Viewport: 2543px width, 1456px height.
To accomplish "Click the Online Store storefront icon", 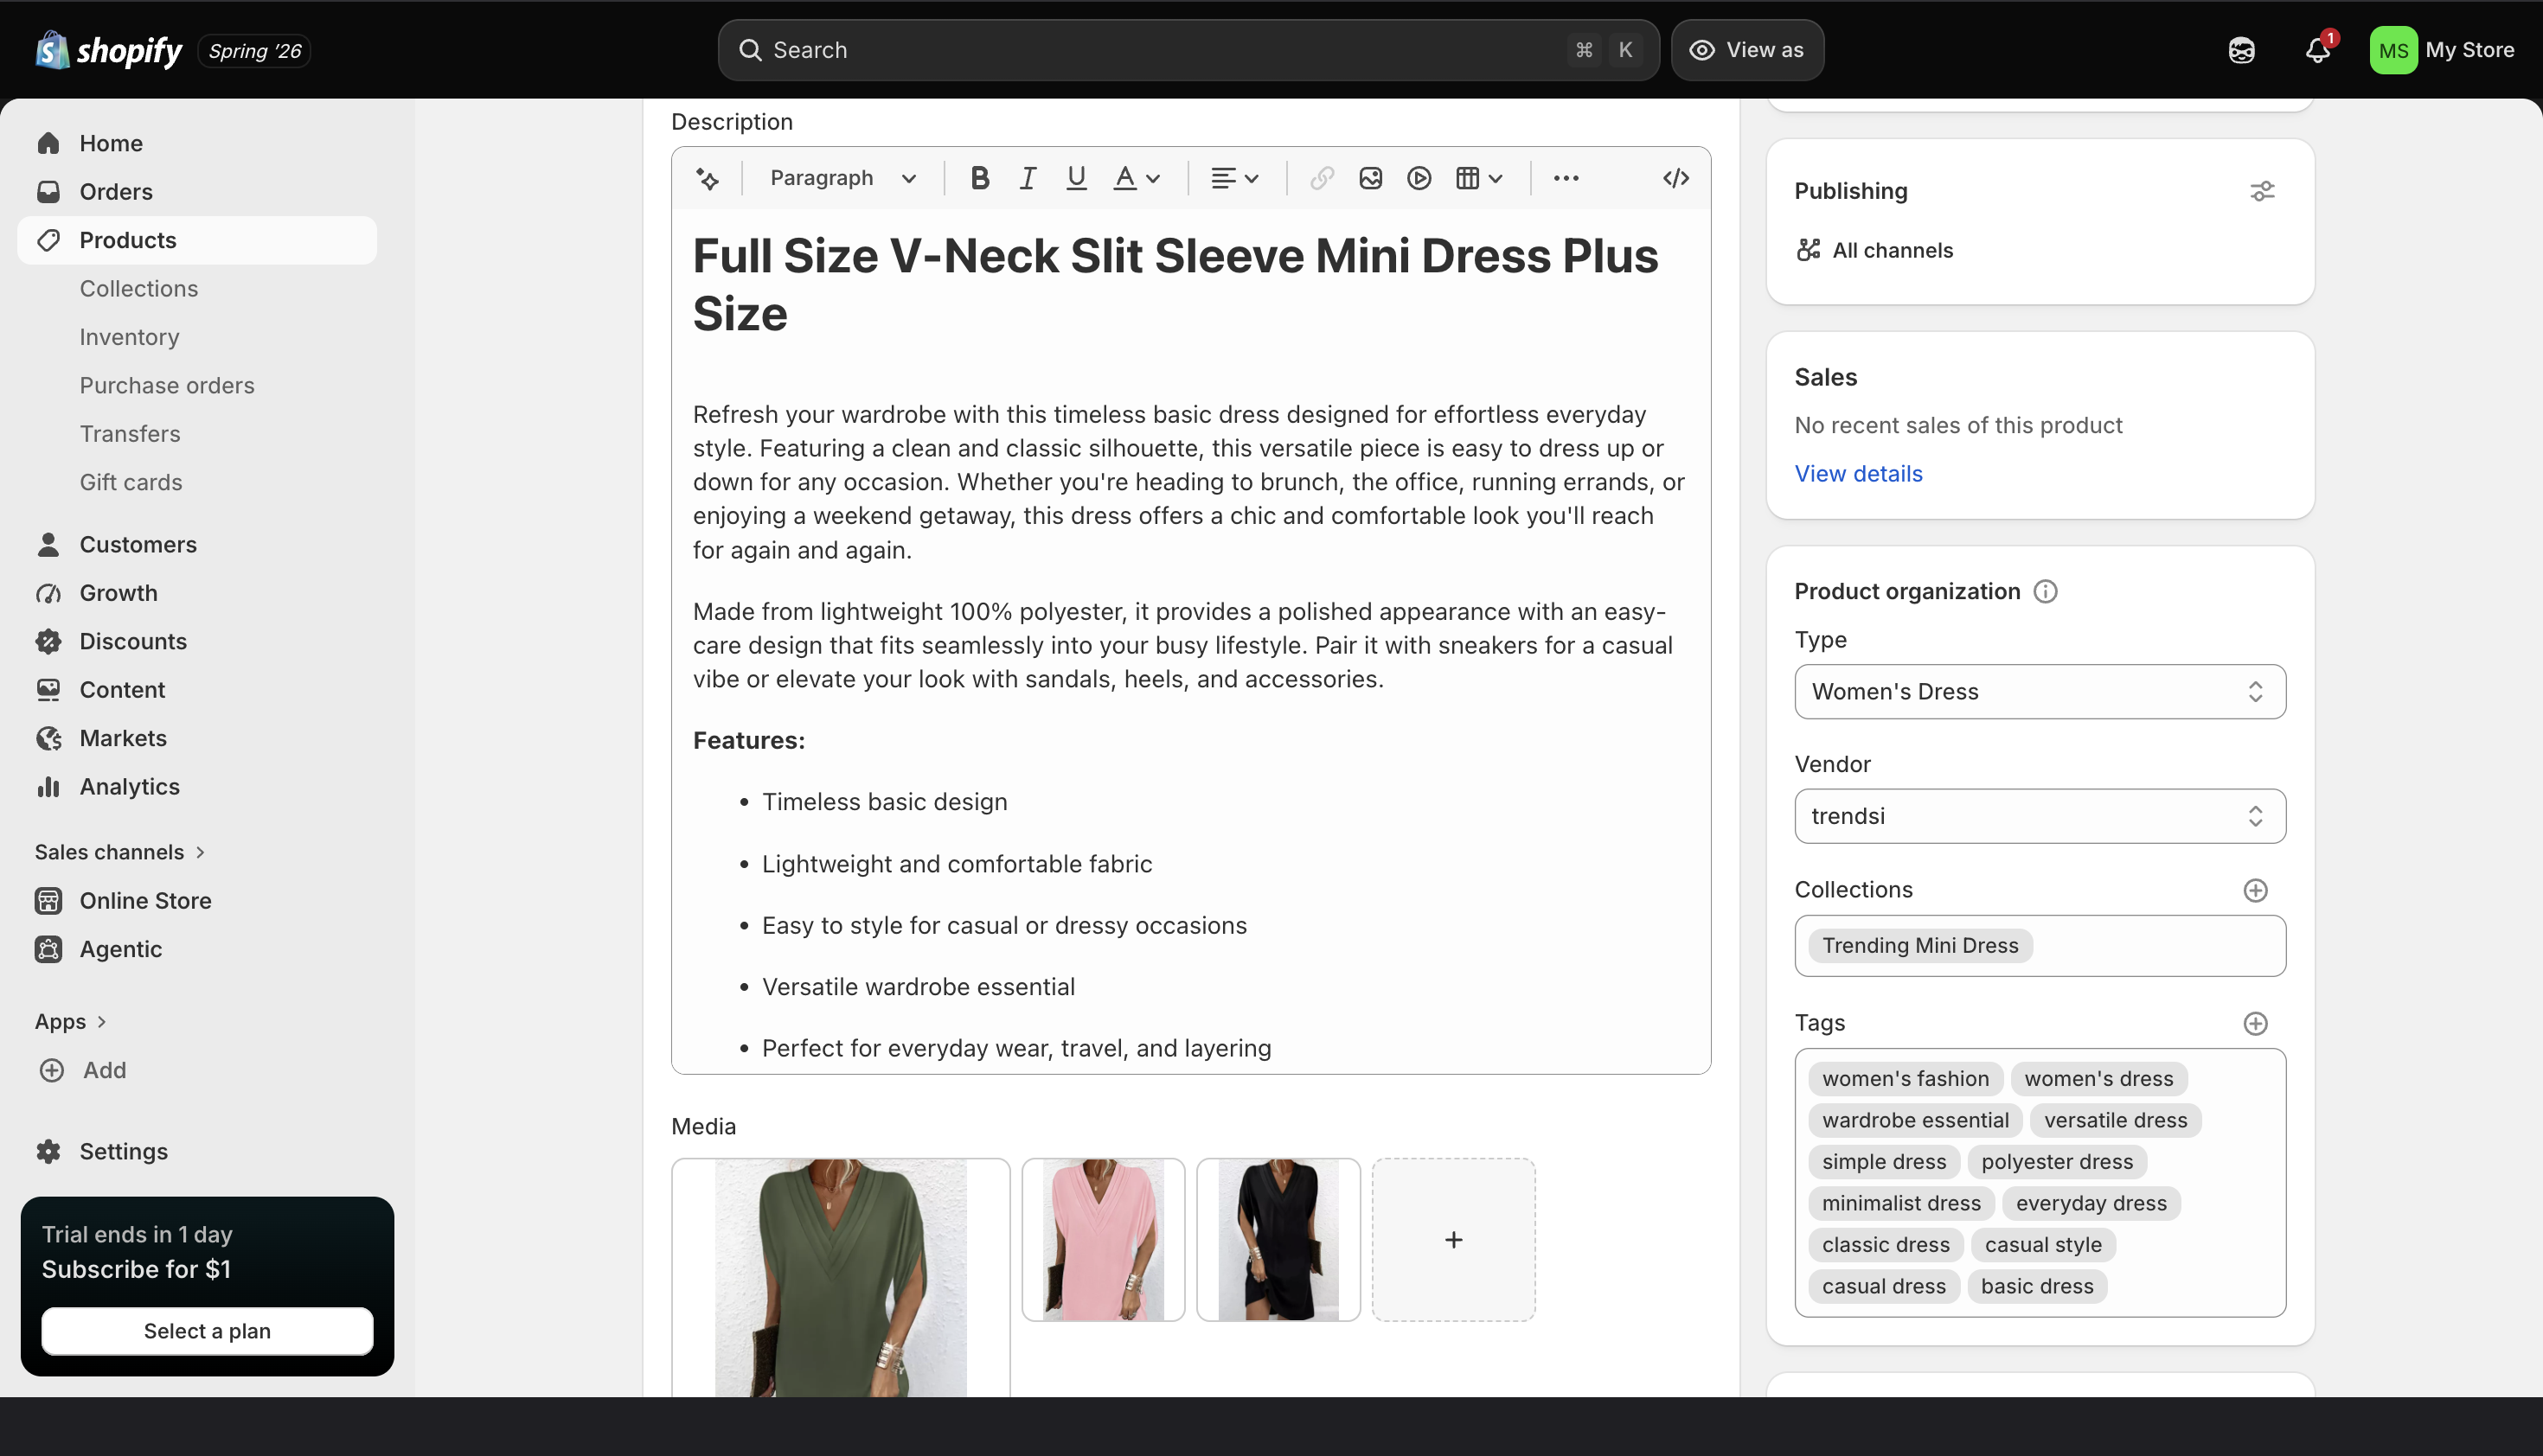I will [x=48, y=901].
